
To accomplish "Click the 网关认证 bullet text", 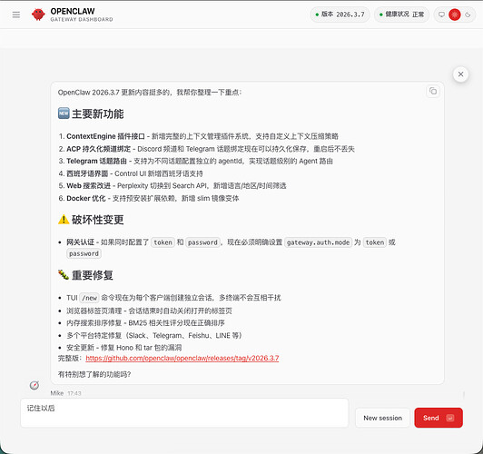I will coord(80,242).
